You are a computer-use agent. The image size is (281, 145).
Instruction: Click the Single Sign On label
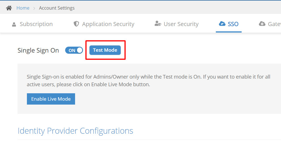[38, 50]
